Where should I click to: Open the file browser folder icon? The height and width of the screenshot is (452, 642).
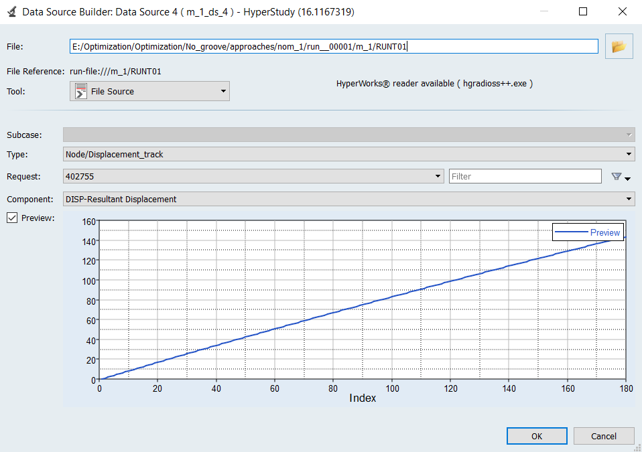tap(619, 47)
